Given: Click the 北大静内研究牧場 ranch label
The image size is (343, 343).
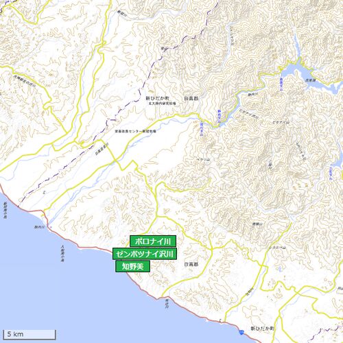Looking at the screenshot, I should coord(162,104).
